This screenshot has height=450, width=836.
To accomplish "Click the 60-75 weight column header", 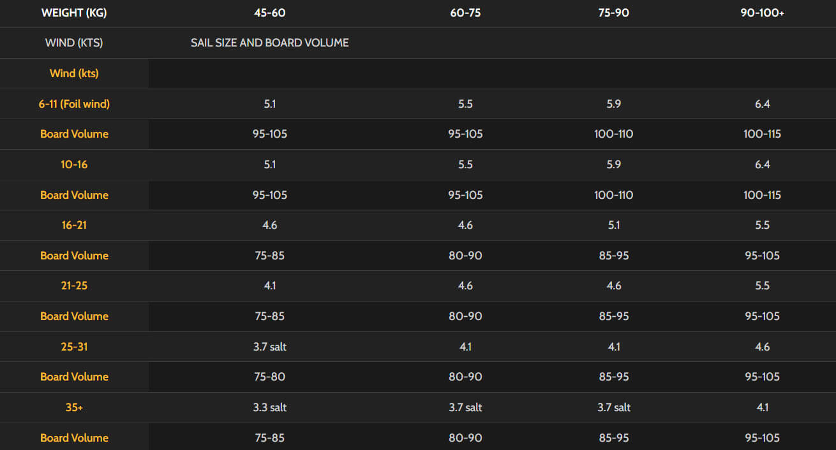I will (x=465, y=13).
